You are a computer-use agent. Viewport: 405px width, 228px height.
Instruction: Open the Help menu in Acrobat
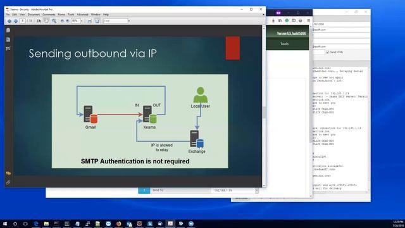(x=106, y=15)
